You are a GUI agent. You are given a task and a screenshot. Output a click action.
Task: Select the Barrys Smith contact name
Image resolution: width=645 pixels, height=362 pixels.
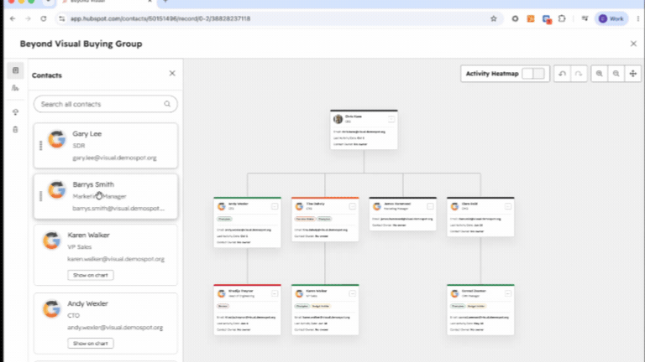(x=93, y=184)
